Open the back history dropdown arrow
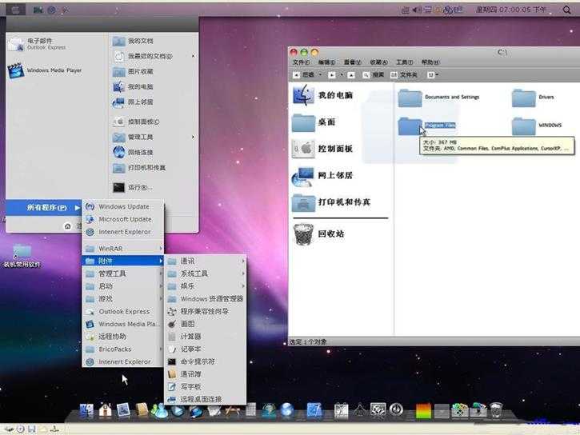Viewport: 580px width, 435px height. point(320,75)
